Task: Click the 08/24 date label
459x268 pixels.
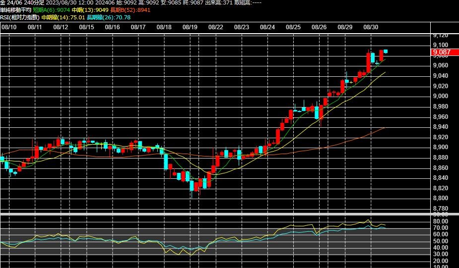Action: click(267, 27)
